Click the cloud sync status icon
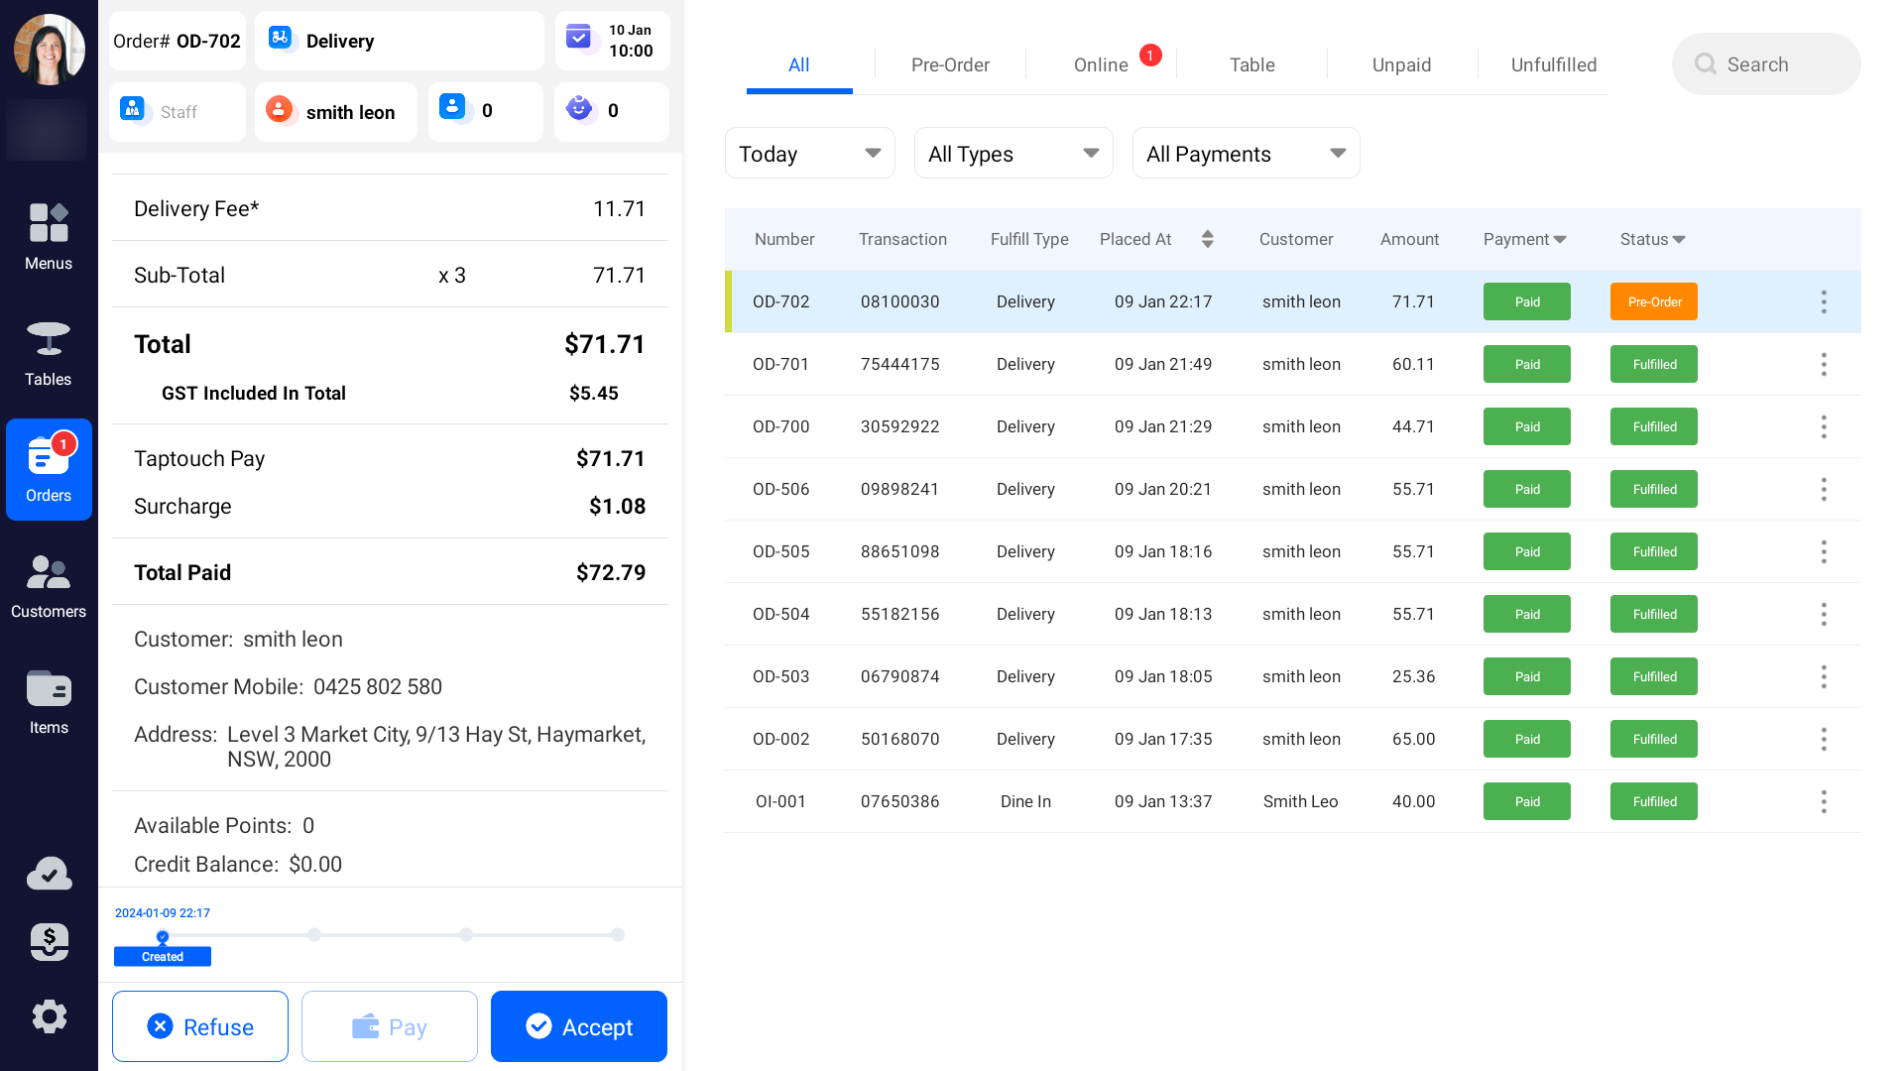The height and width of the screenshot is (1071, 1904). 49,874
